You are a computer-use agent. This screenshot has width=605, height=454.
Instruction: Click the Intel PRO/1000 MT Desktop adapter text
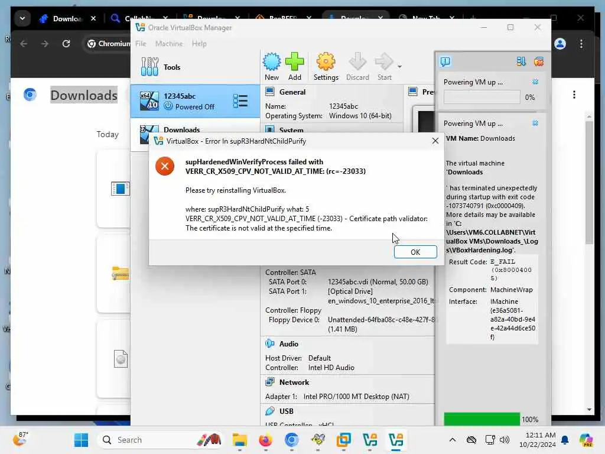356,397
